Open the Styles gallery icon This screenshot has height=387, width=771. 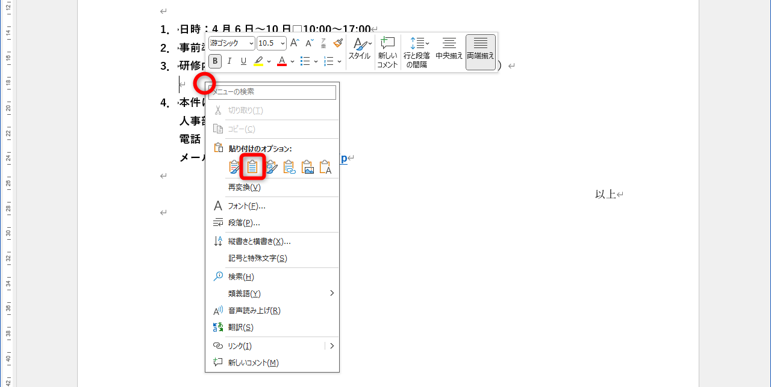pyautogui.click(x=361, y=48)
